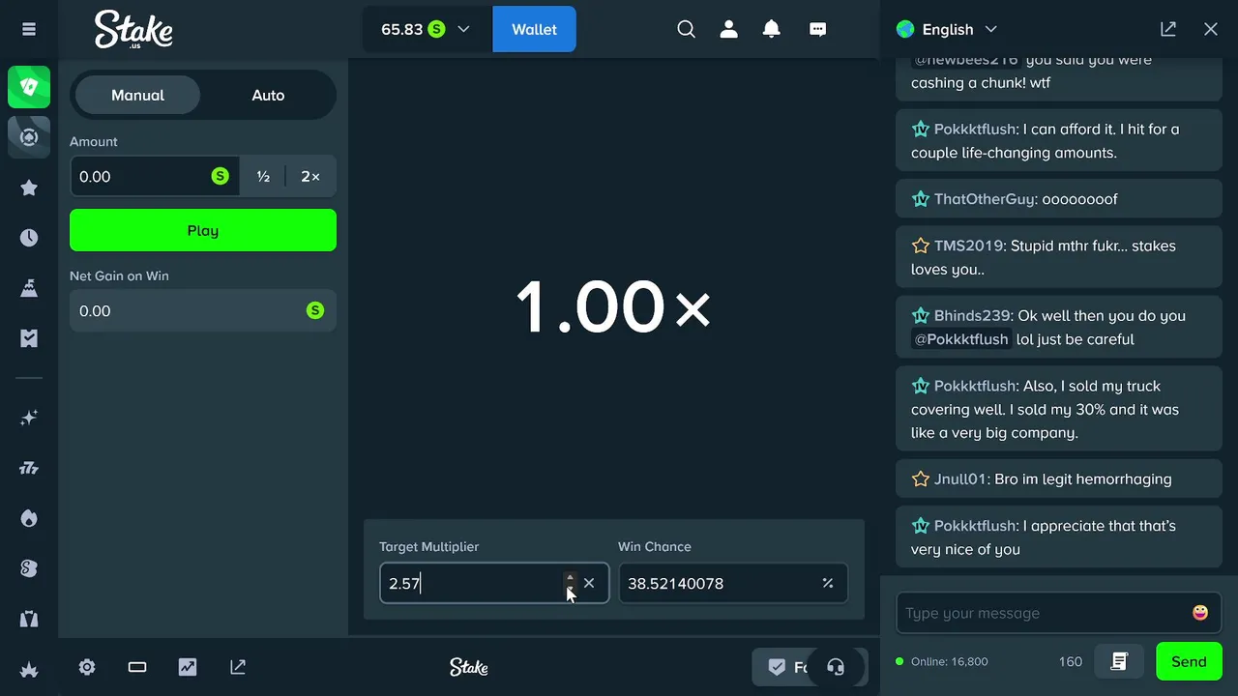
Task: Pop out the game window icon
Action: pyautogui.click(x=238, y=667)
